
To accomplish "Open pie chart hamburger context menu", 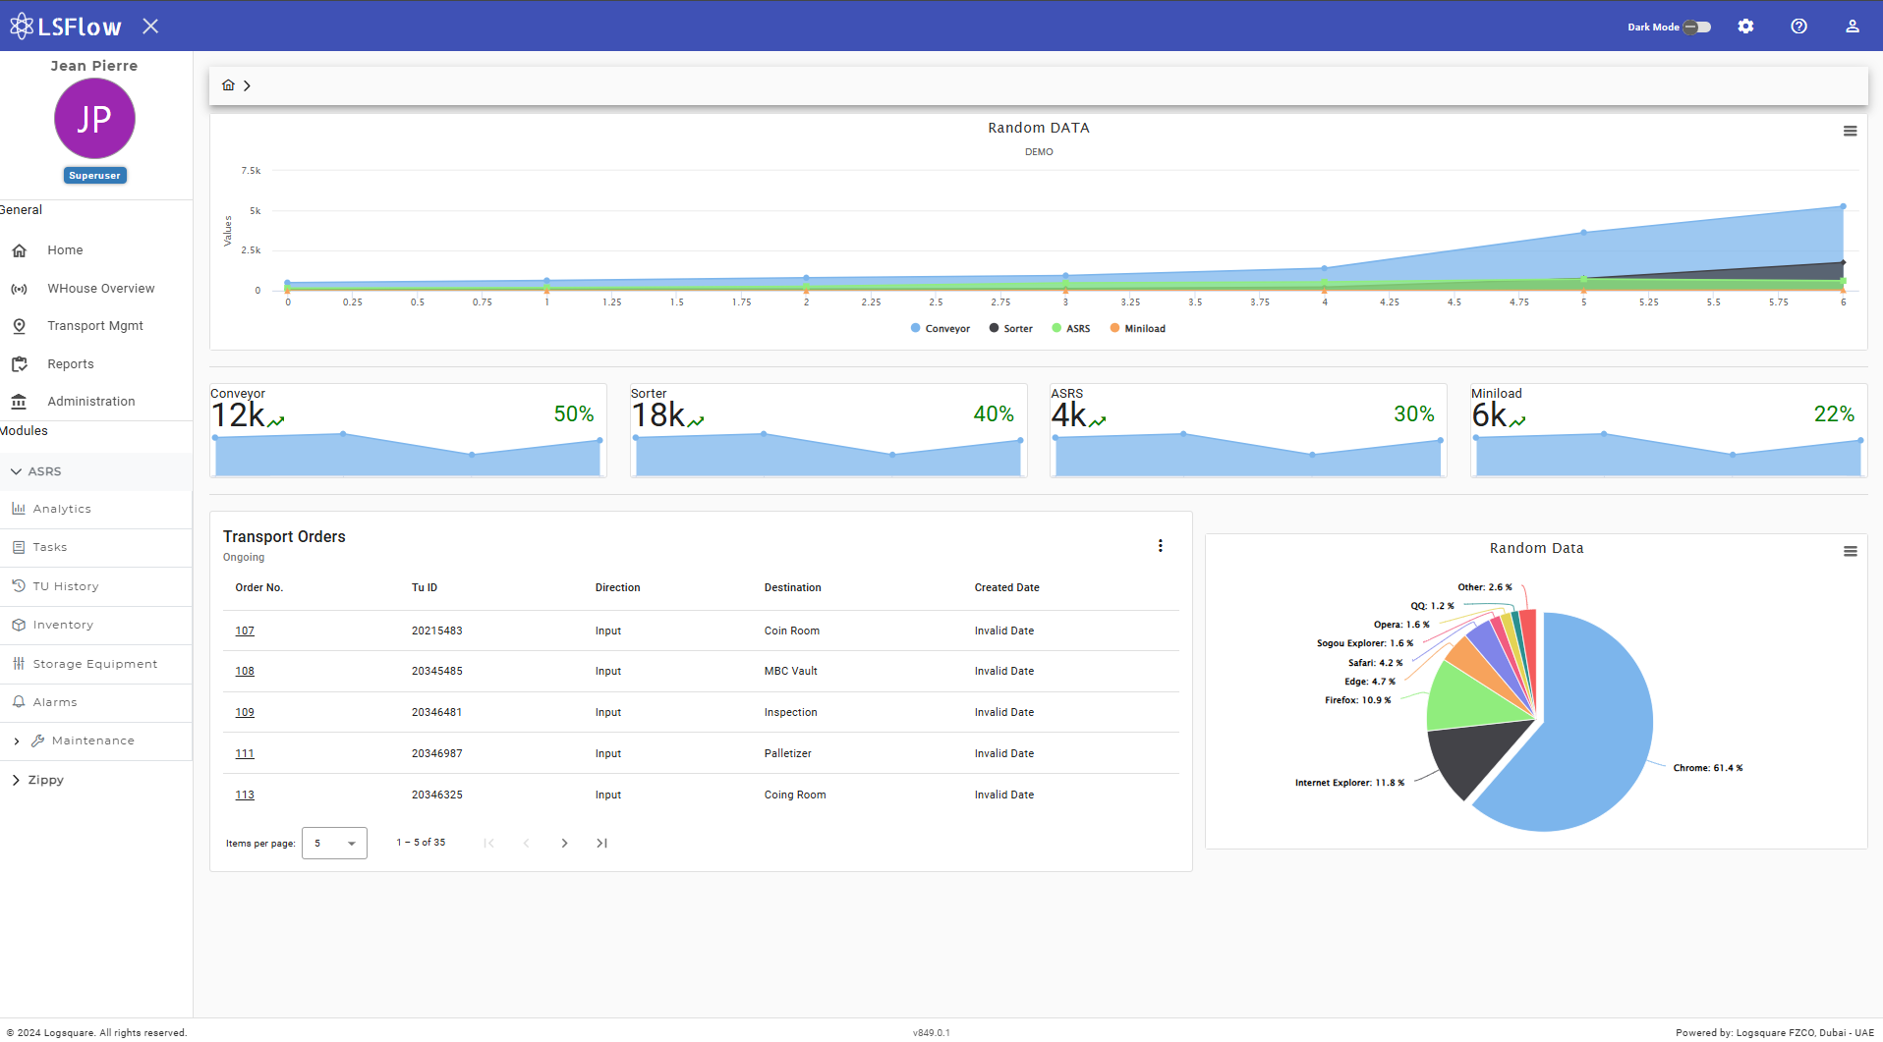I will point(1850,552).
